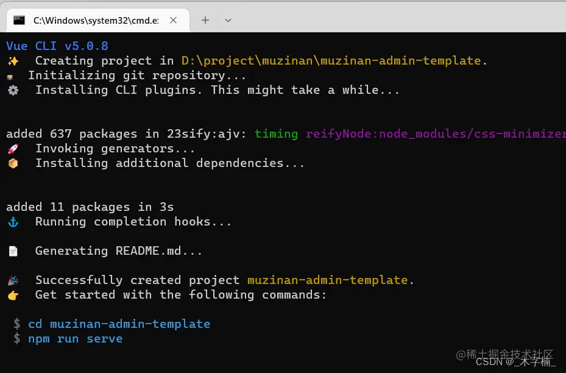566x373 pixels.
Task: Click 'Invoking generators...' line
Action: [x=115, y=148]
